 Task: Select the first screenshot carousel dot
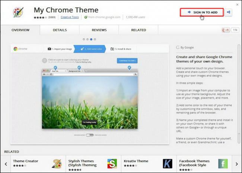click(84, 39)
